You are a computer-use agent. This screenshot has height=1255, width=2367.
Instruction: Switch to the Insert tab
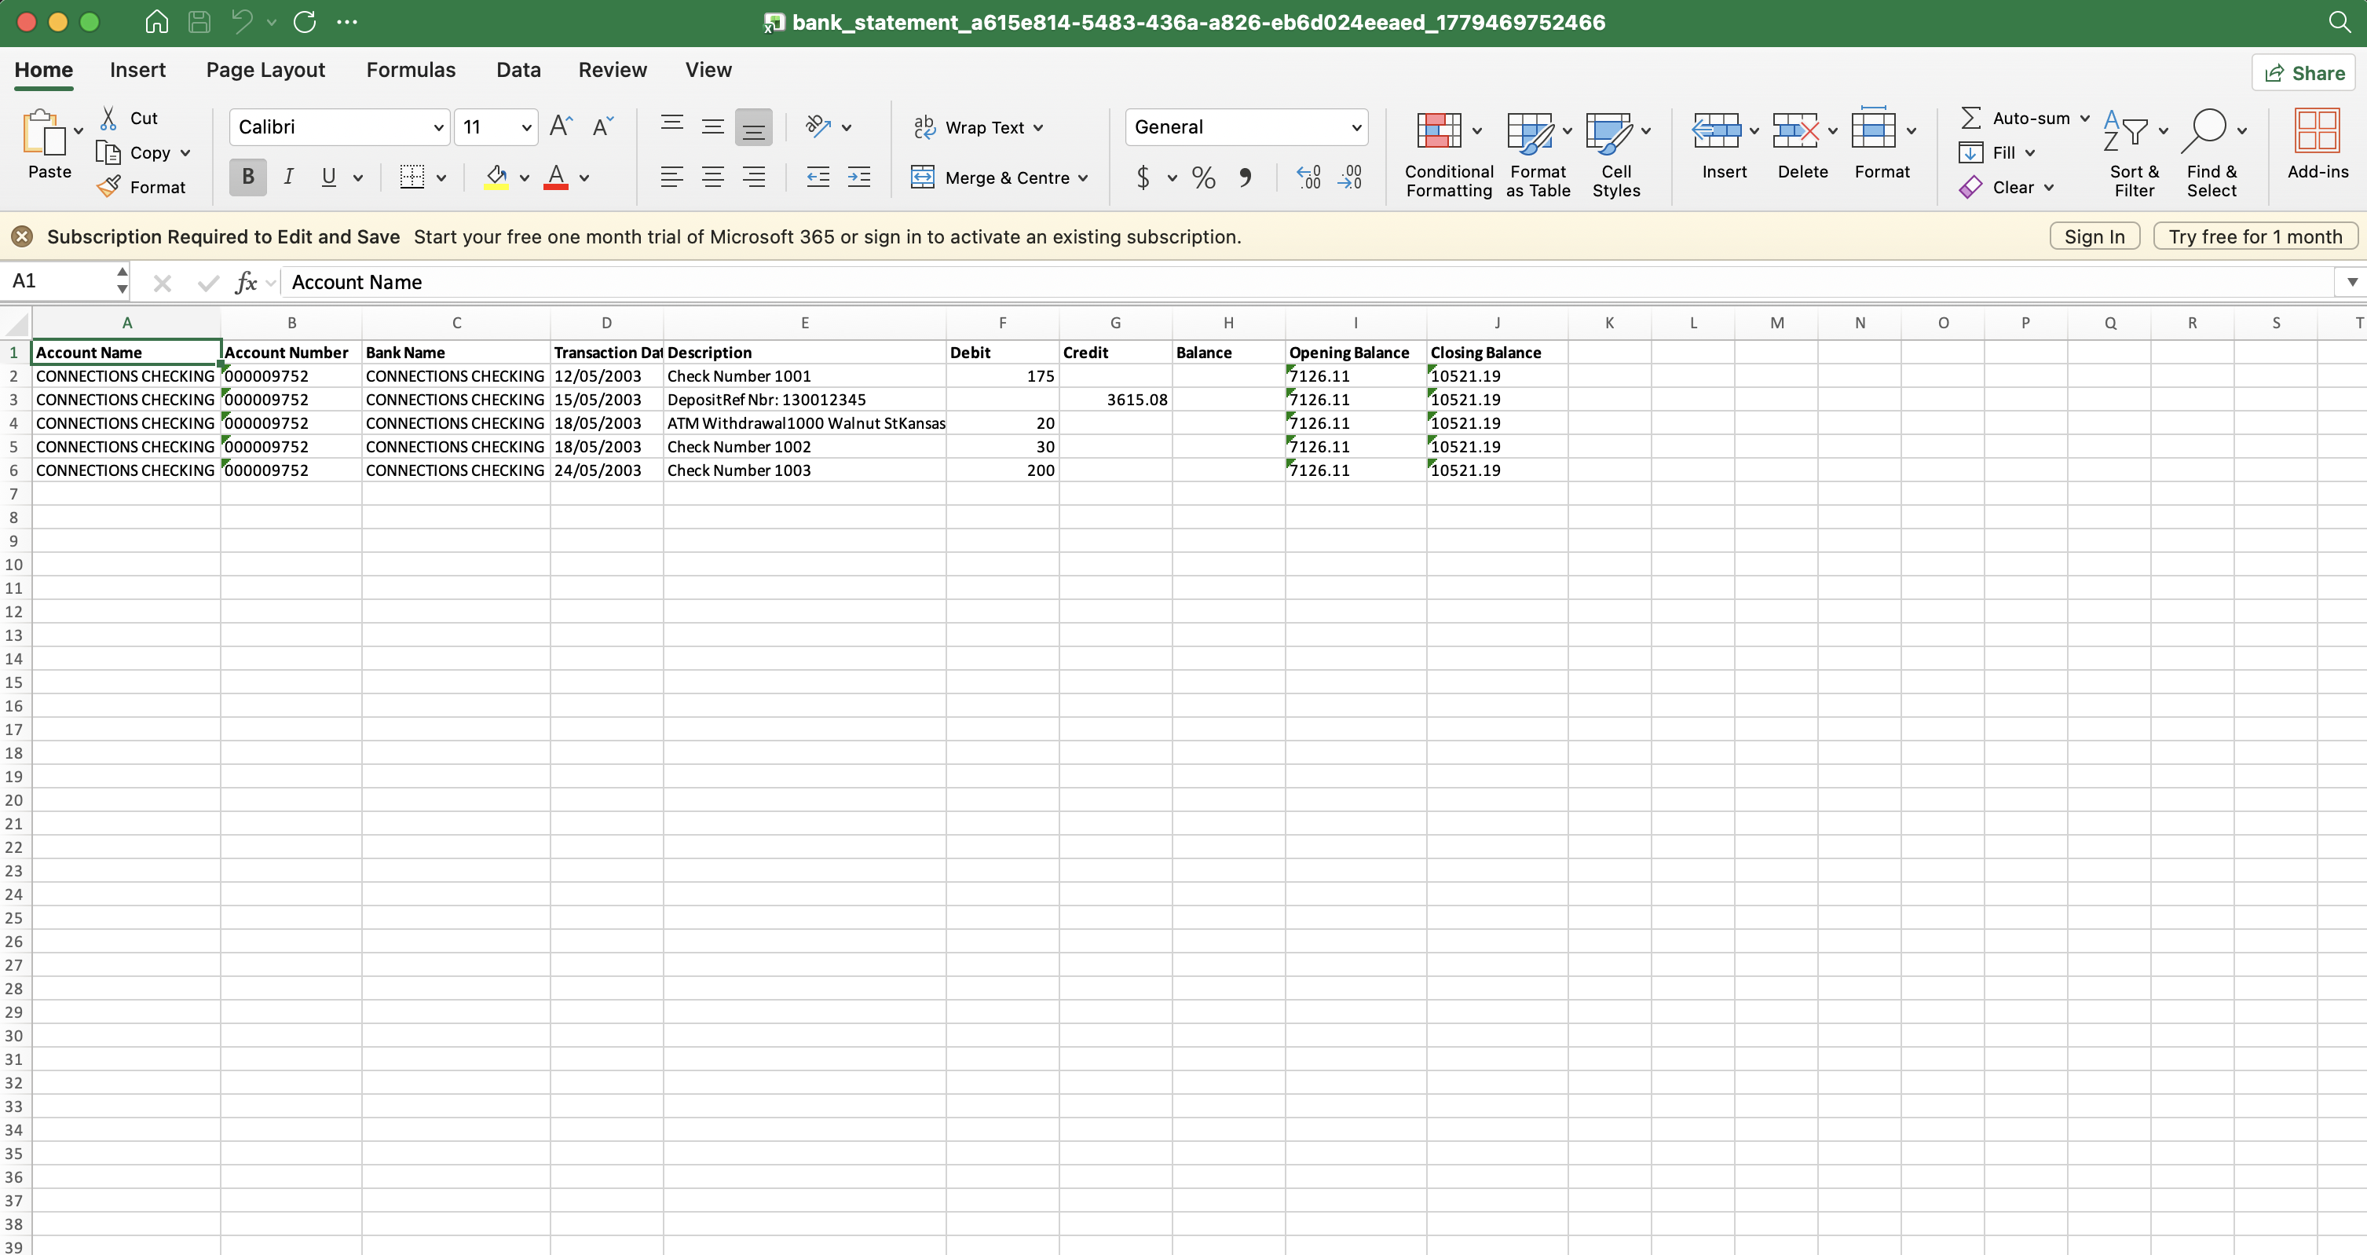coord(138,70)
